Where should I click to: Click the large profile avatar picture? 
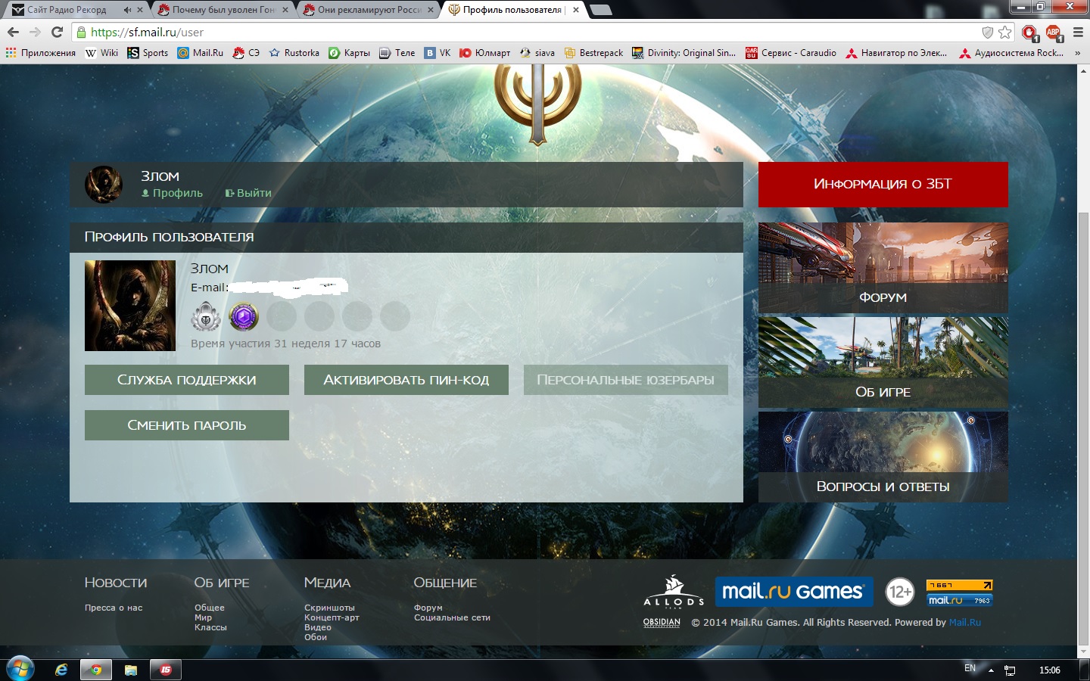click(x=130, y=306)
